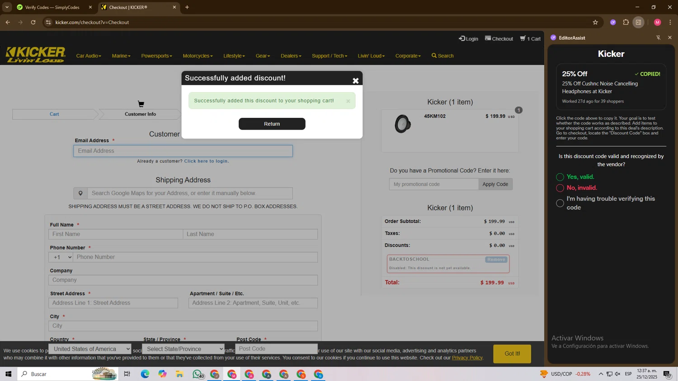Expand the Car Audio menu
Screen dimensions: 678x381
pyautogui.click(x=89, y=56)
